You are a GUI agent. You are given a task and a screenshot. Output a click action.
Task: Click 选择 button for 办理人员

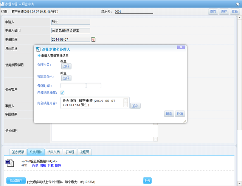point(66,66)
